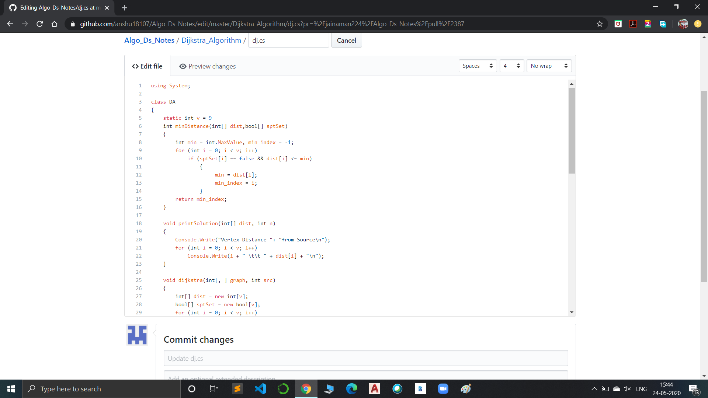Go to Chrome home page
708x398 pixels.
(x=54, y=24)
